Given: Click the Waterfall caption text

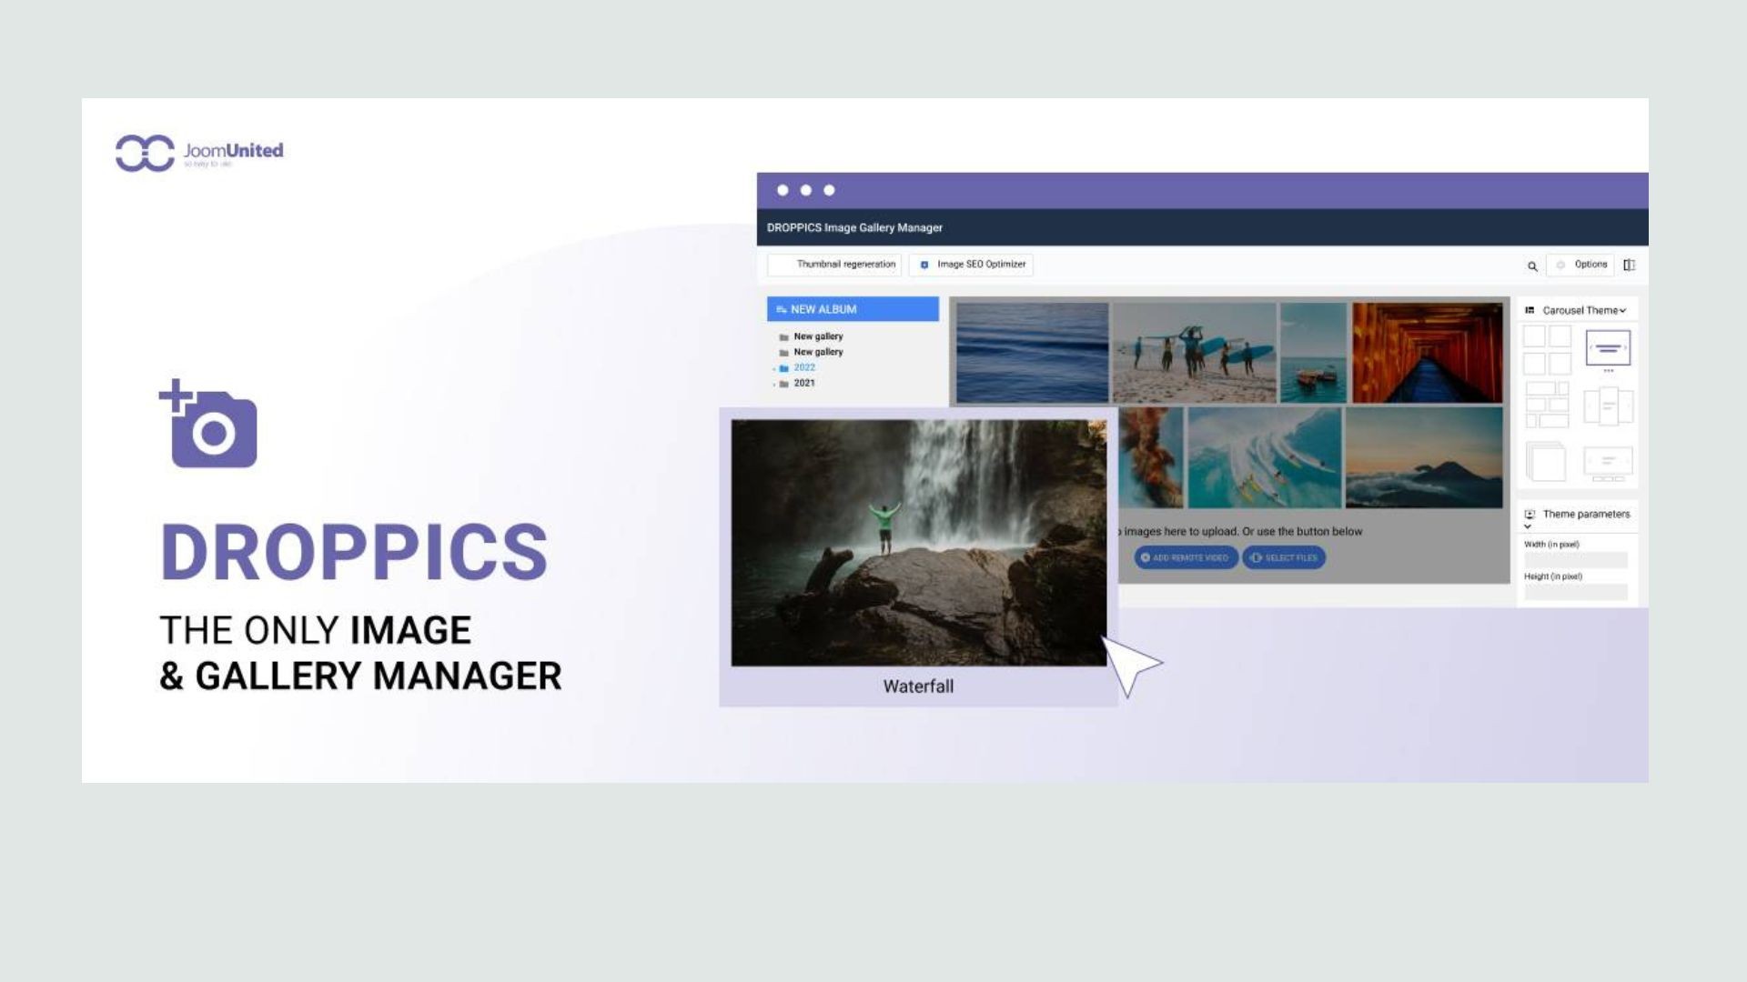Looking at the screenshot, I should [x=918, y=686].
